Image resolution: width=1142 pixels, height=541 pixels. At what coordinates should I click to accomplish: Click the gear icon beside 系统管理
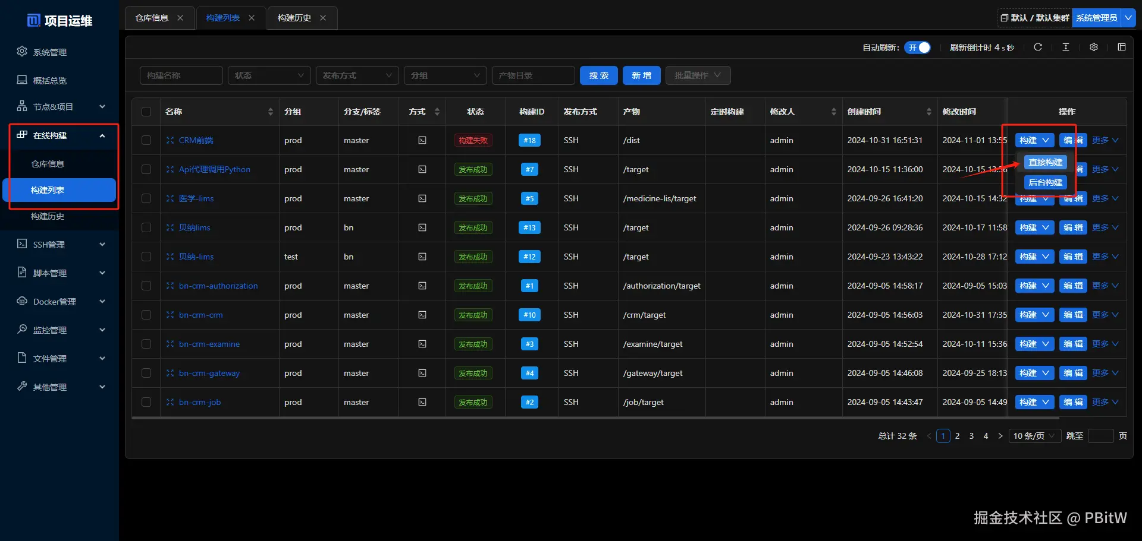click(22, 52)
